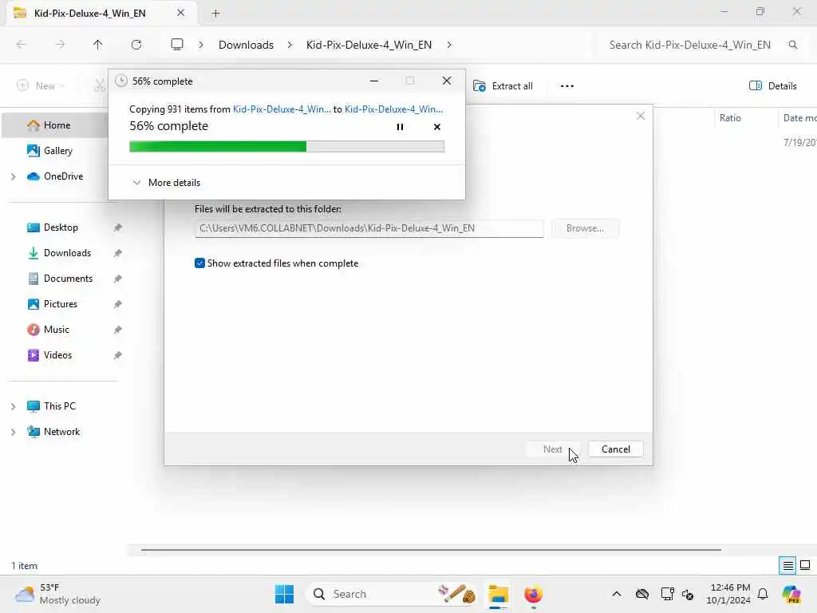Screen dimensions: 817x613
Task: Click the Next button in extract wizard
Action: click(552, 449)
